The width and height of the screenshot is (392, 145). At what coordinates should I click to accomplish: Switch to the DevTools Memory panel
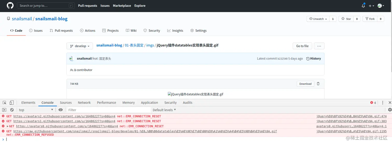(x=129, y=102)
